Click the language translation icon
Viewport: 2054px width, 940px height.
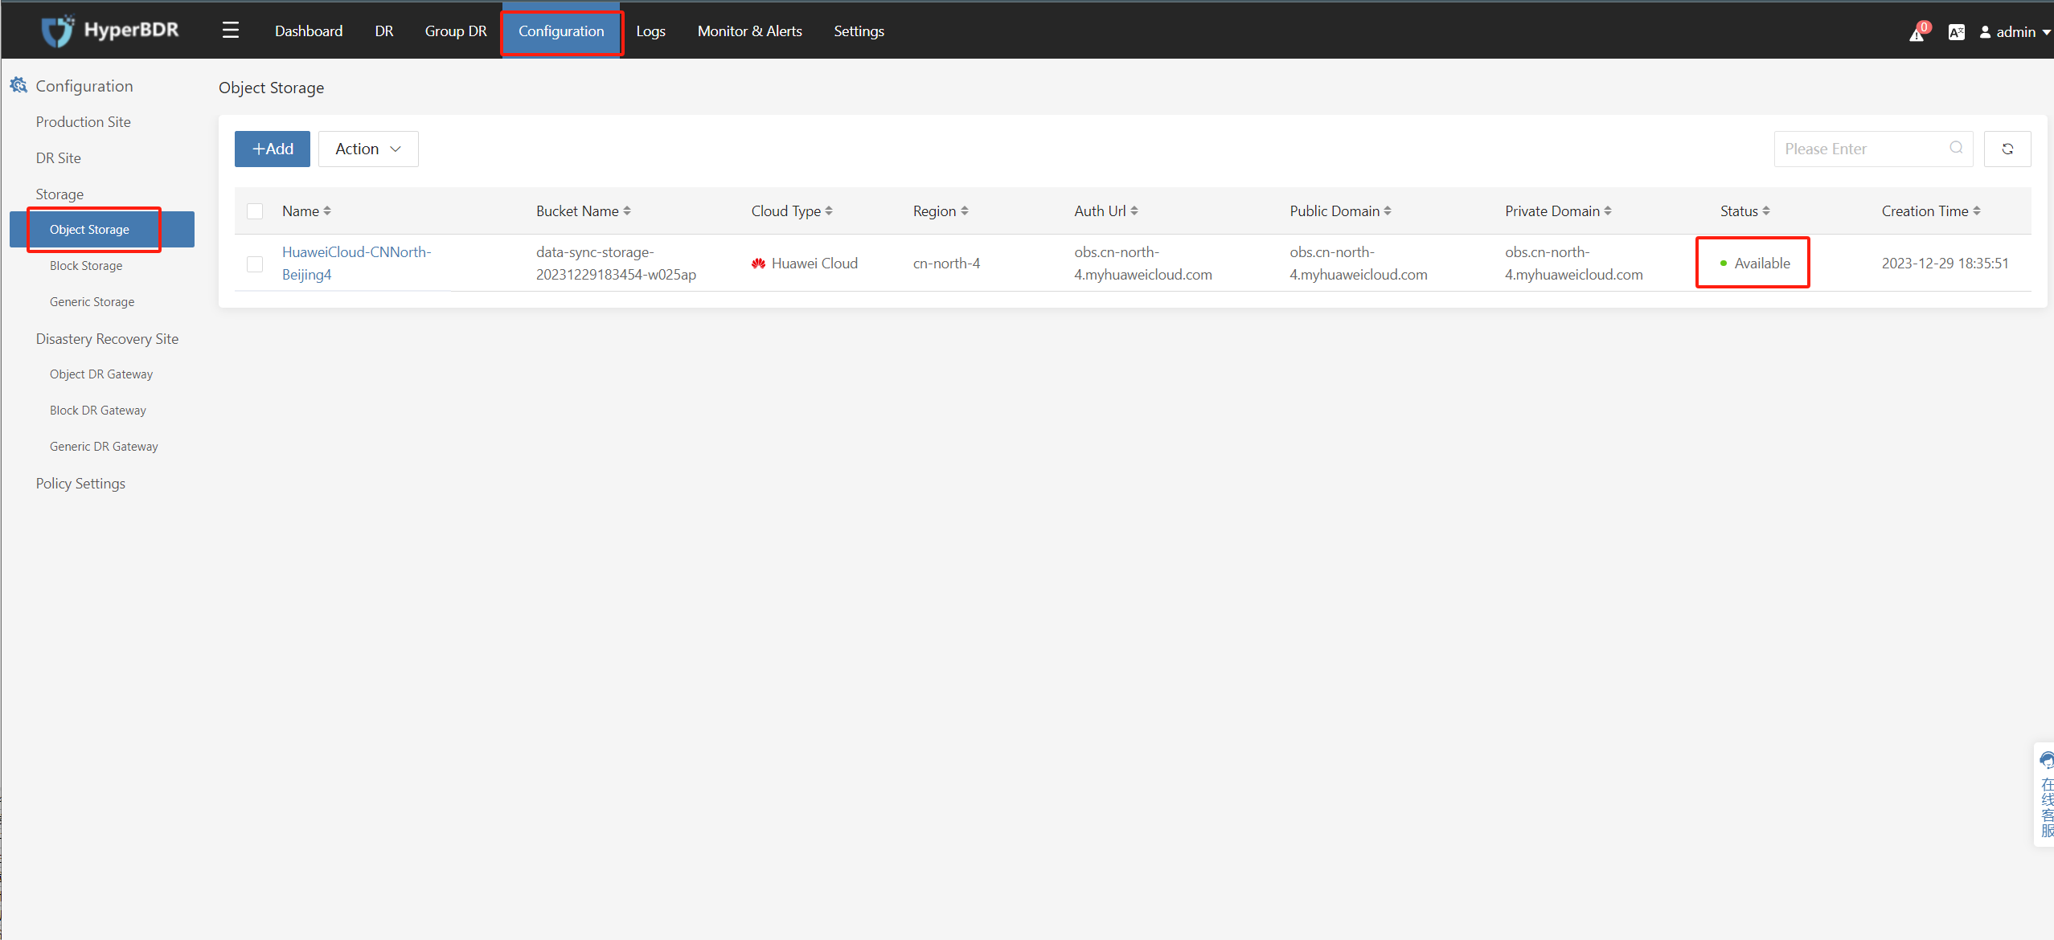(x=1957, y=32)
